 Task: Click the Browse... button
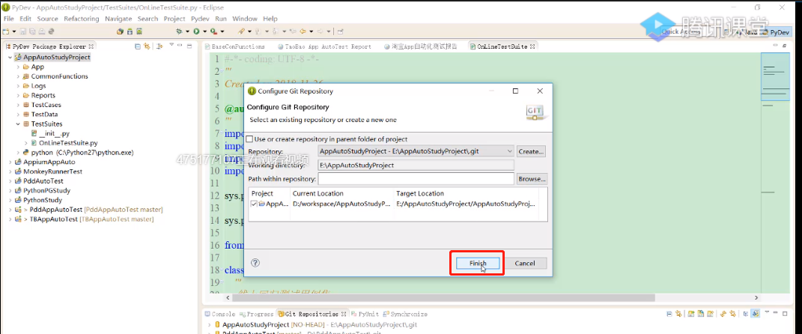pyautogui.click(x=532, y=179)
